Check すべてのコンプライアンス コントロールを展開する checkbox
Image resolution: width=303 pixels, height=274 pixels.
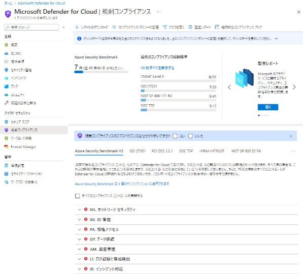[78, 196]
